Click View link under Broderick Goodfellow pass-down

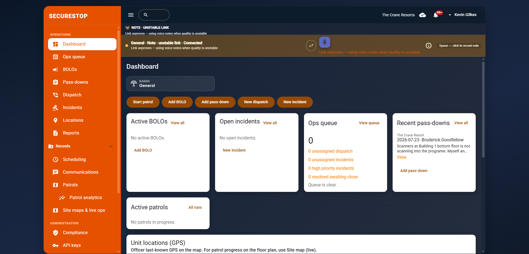click(x=402, y=157)
